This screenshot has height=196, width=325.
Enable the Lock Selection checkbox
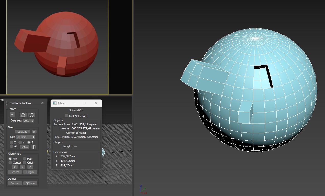point(66,116)
